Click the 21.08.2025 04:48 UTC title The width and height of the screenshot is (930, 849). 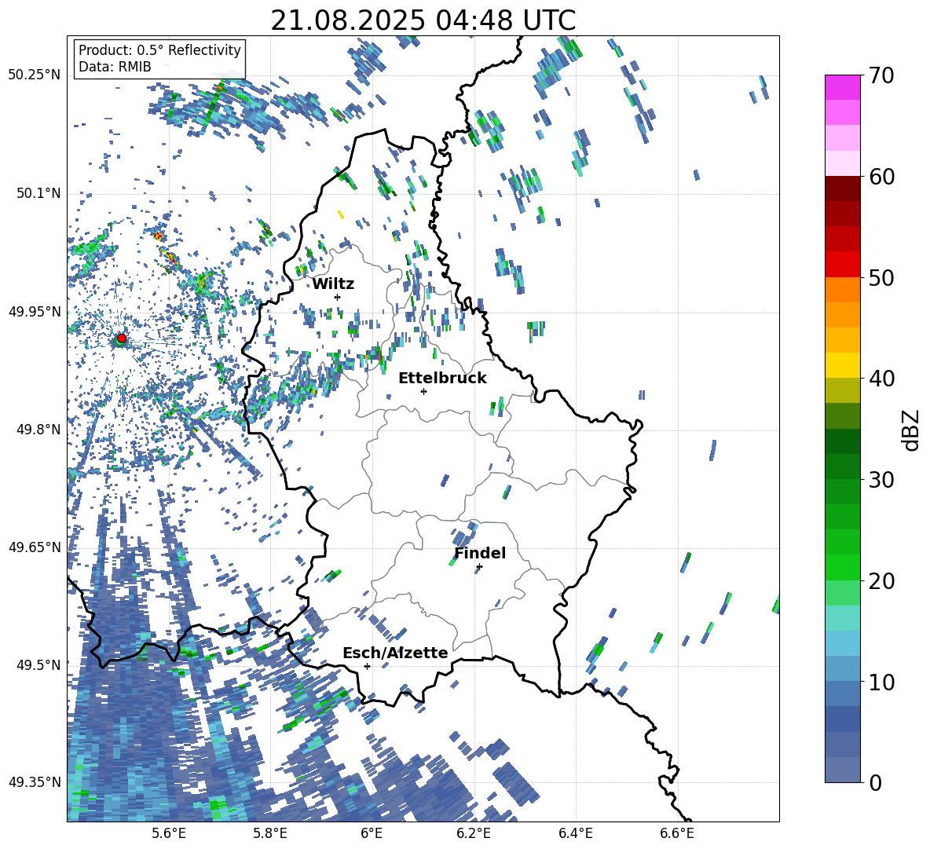tap(423, 20)
